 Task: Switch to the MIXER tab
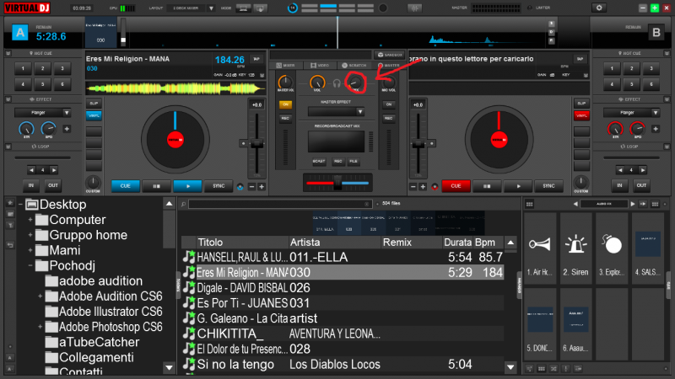click(x=286, y=66)
